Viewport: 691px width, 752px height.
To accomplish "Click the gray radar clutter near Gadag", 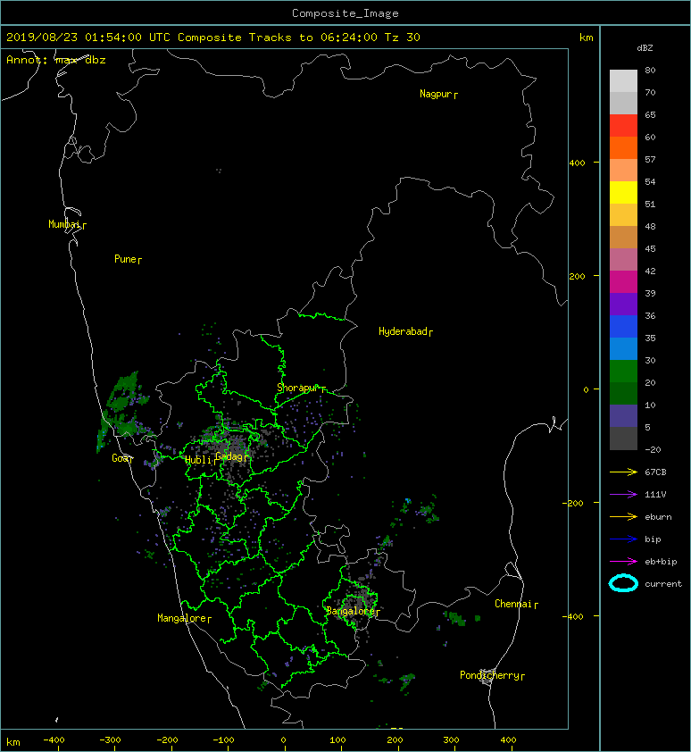I will 233,448.
